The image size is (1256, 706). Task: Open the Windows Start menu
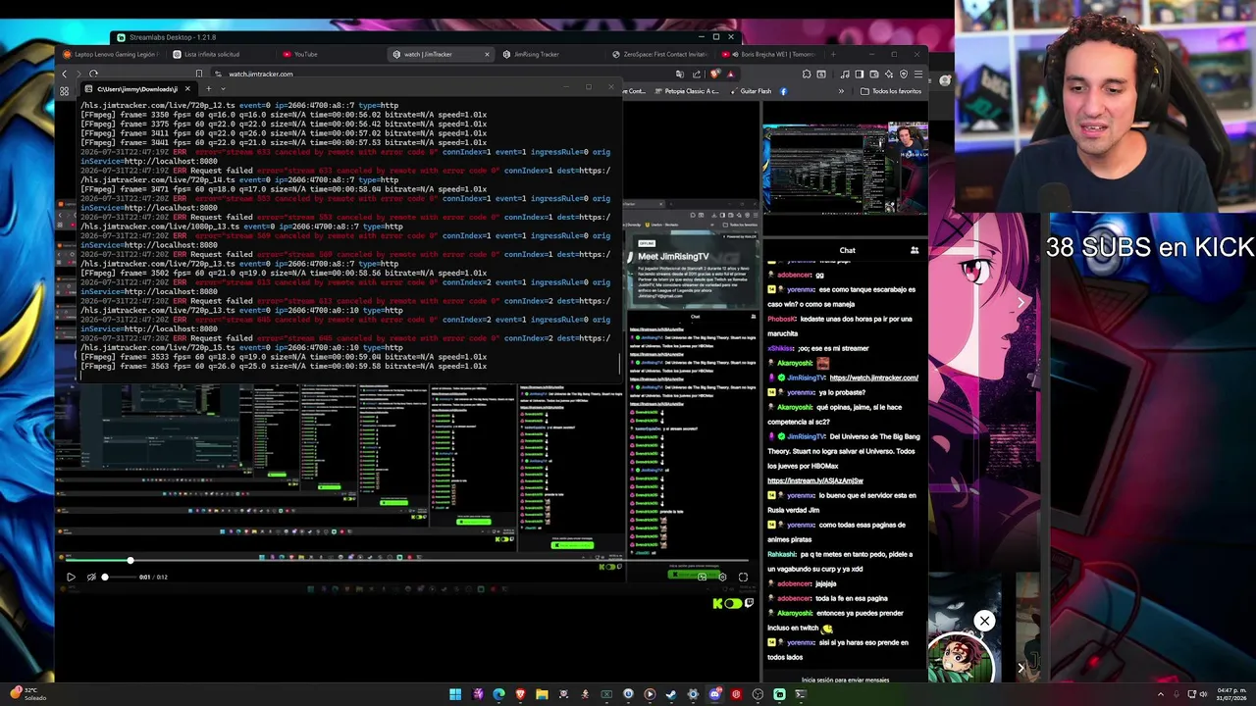(x=455, y=694)
